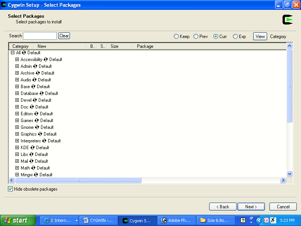Screen dimensions: 301x226
Task: Cancel the Cygwin setup
Action: tap(283, 207)
